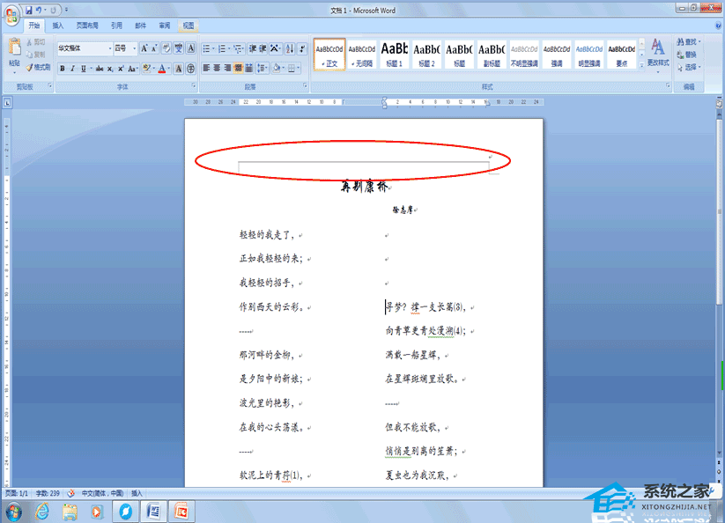Viewport: 725px width, 523px height.
Task: Click the Clear Formatting eraser icon
Action: [x=166, y=48]
